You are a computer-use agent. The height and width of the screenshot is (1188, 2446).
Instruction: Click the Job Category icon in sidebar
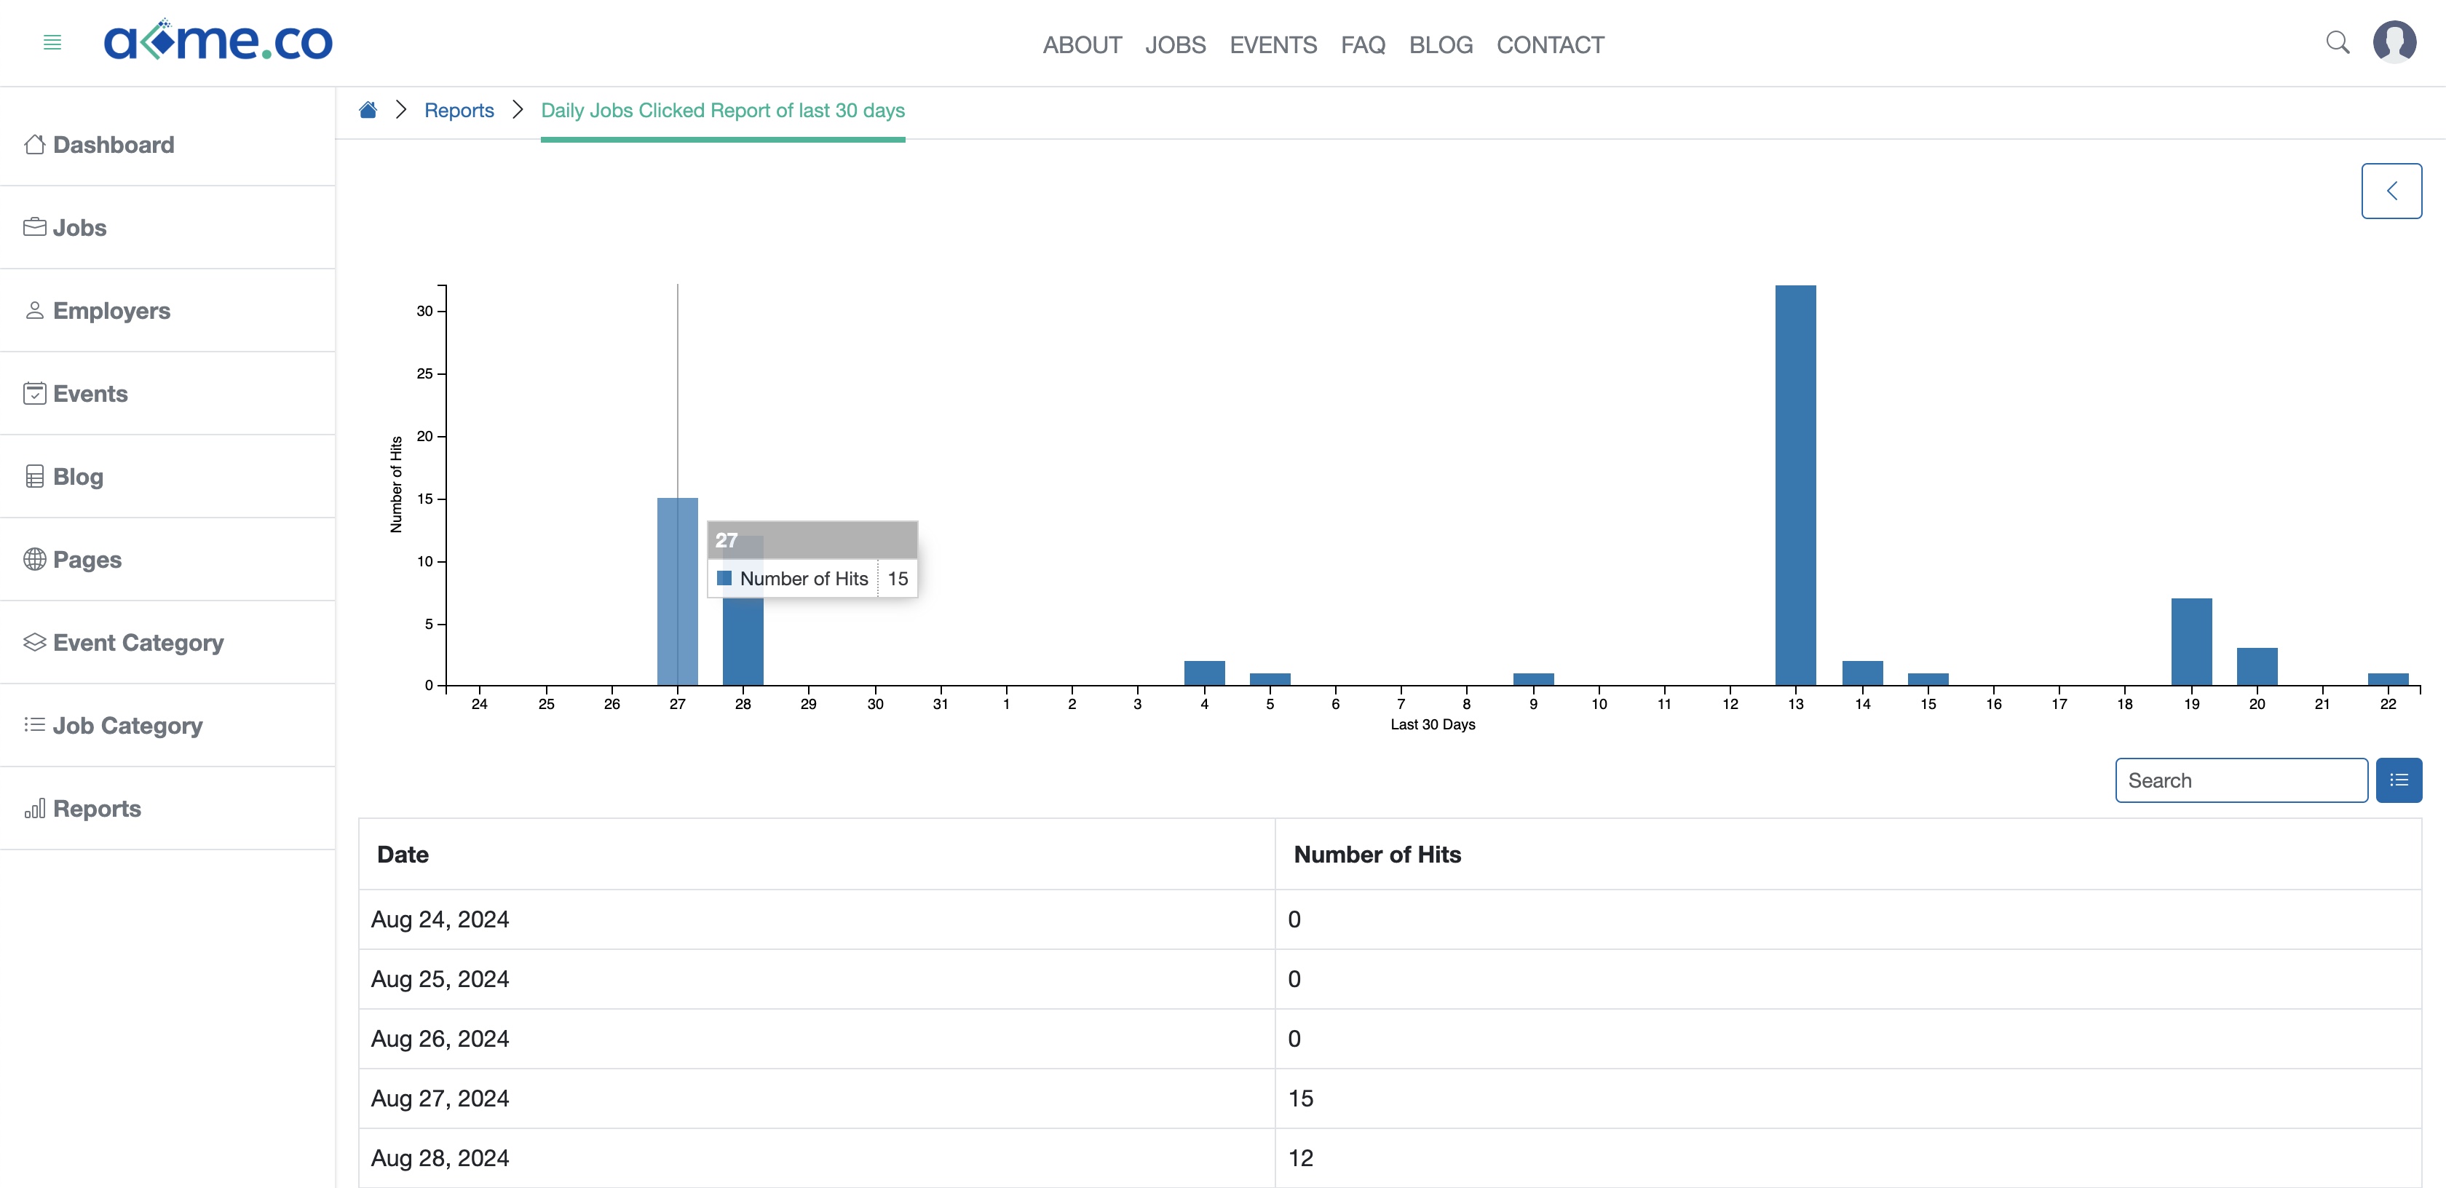[x=33, y=725]
